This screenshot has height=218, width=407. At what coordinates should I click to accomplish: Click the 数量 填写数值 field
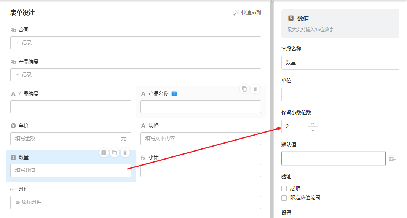(70, 171)
